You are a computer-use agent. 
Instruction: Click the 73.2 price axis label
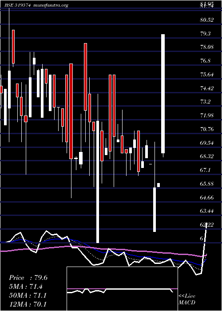pos(206,102)
